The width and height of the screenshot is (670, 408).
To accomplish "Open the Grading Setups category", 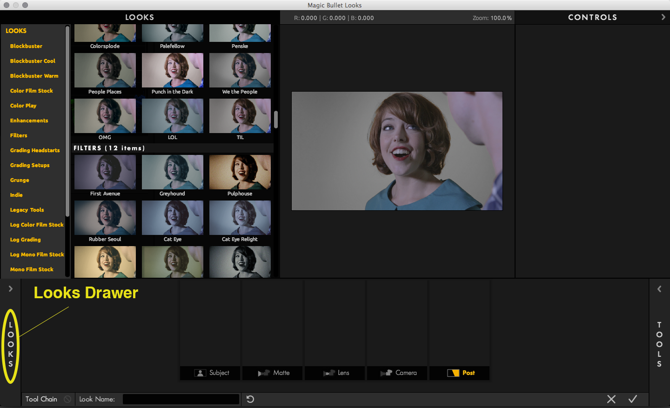I will pyautogui.click(x=30, y=165).
